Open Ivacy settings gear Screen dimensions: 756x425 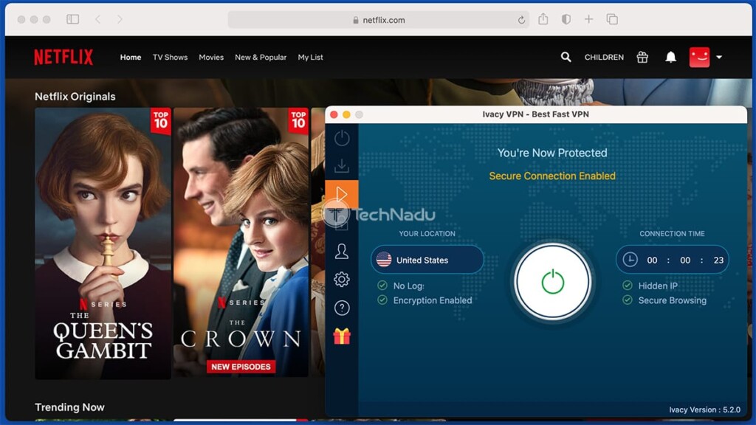(342, 280)
